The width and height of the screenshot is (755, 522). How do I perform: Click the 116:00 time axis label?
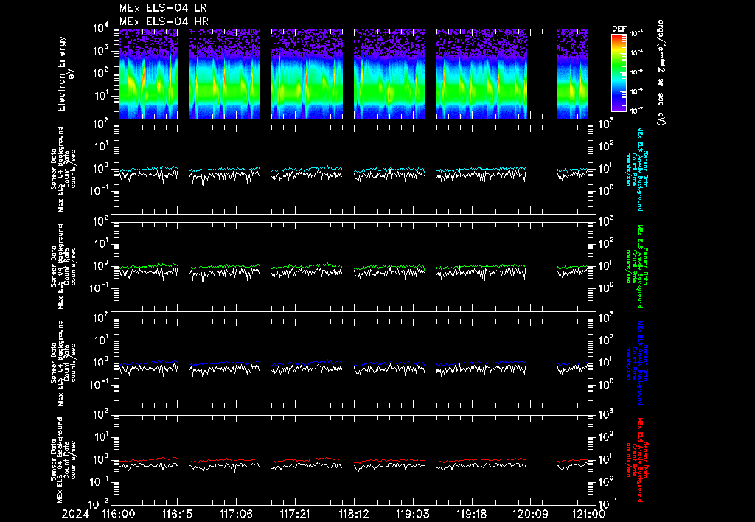point(118,512)
